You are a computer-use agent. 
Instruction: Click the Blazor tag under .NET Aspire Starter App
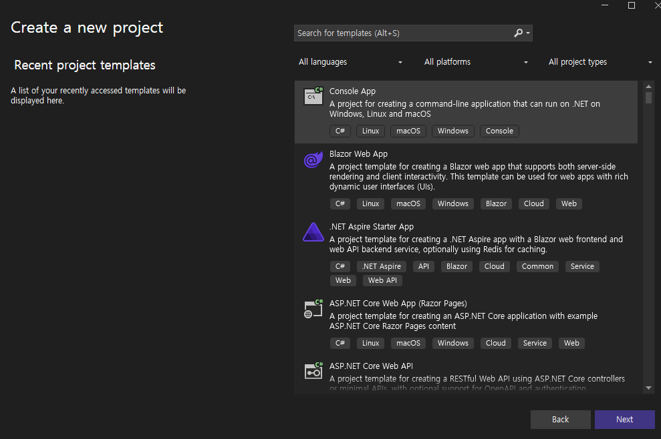[x=457, y=266]
